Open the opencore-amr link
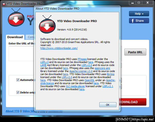 pyautogui.click(x=102, y=68)
